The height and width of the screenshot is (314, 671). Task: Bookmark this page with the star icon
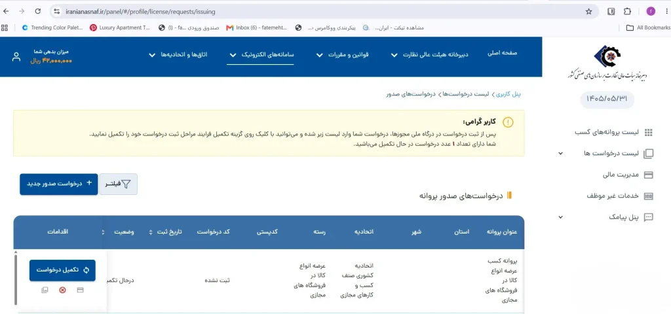589,12
